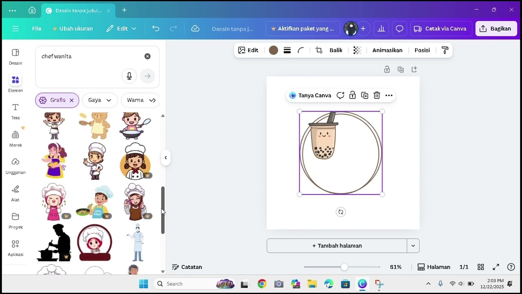The width and height of the screenshot is (522, 294).
Task: Open Ubah ukuran resize option
Action: point(73,29)
